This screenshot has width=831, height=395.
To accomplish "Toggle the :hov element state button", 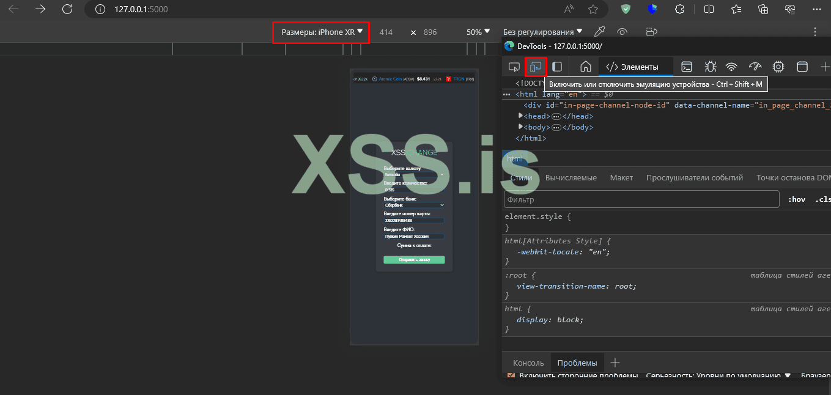I will tap(796, 199).
